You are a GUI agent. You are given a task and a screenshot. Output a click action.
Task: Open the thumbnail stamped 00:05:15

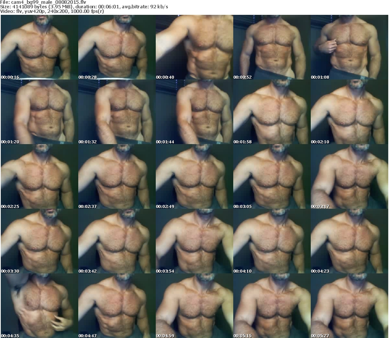272,305
